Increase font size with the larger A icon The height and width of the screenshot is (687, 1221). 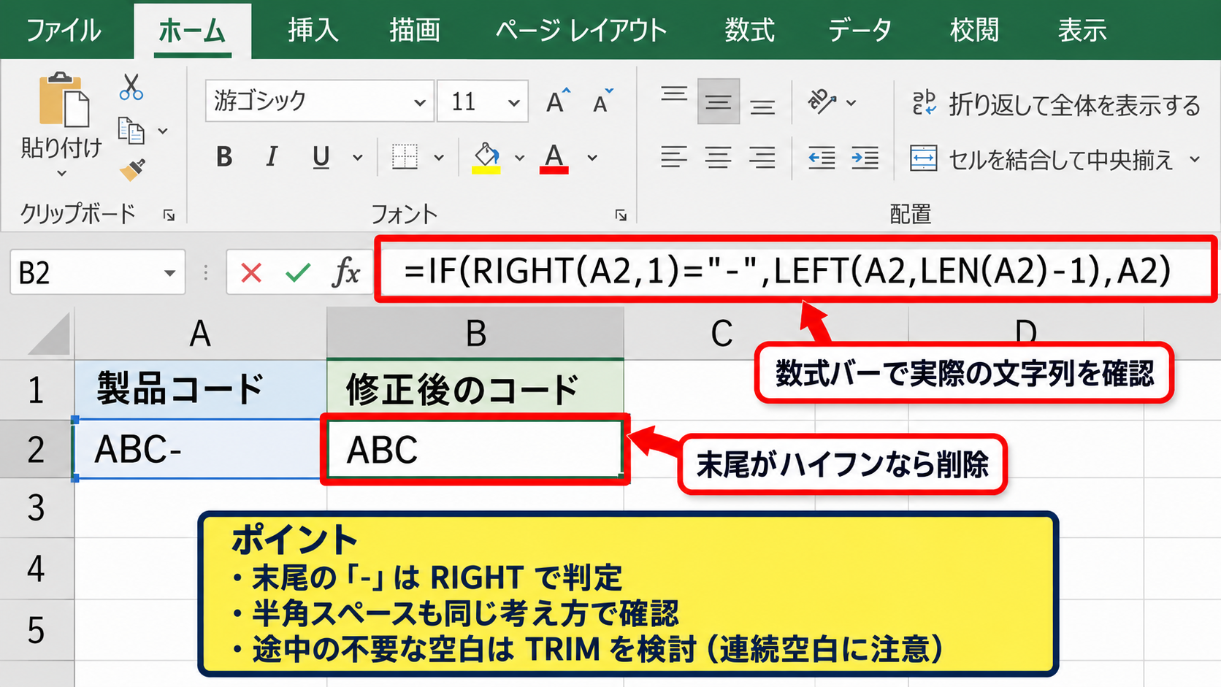(x=558, y=101)
